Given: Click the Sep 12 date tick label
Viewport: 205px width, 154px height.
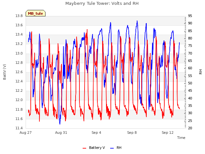Looking at the screenshot, I should pos(168,133).
